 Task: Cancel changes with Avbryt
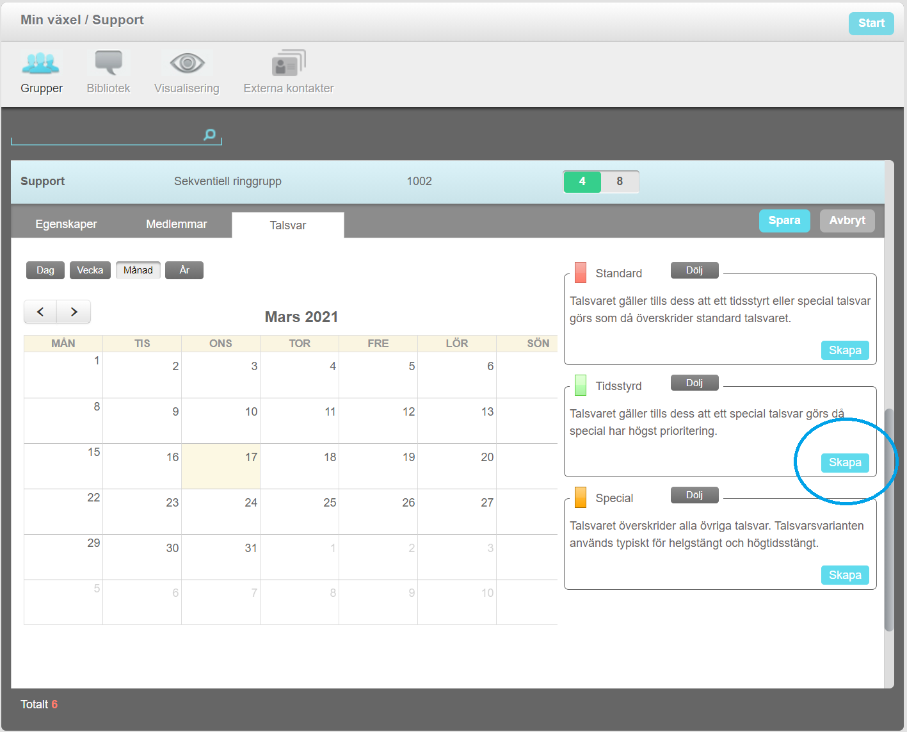pyautogui.click(x=847, y=220)
